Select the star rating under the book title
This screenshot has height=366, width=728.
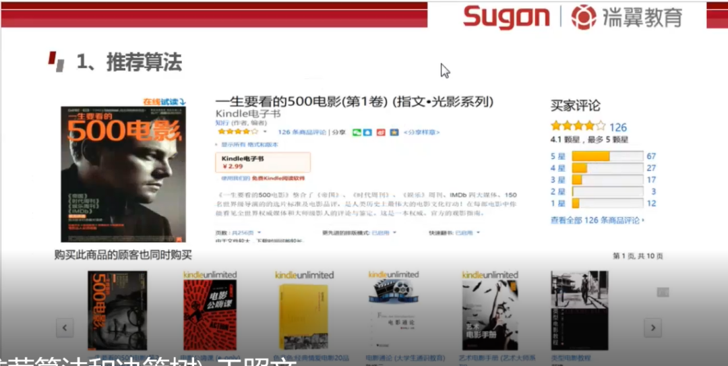coord(238,132)
